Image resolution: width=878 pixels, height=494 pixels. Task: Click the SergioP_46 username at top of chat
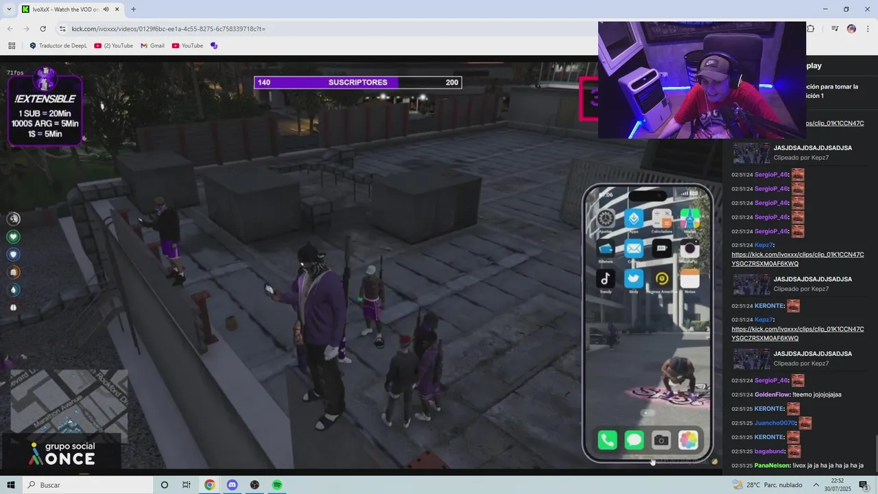pos(771,175)
